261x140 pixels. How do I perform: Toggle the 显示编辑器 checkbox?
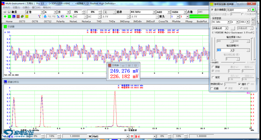(212, 10)
